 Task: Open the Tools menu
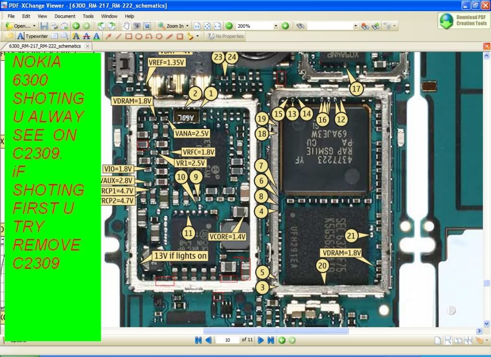pos(88,16)
